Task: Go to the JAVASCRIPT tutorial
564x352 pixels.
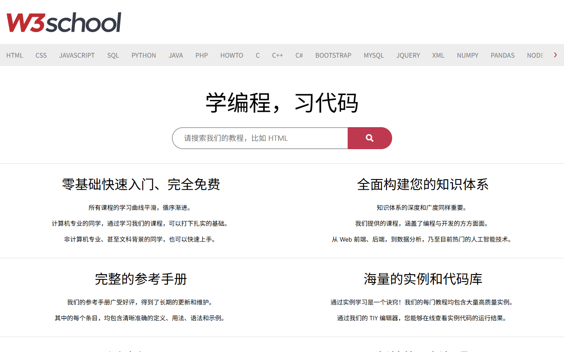Action: (x=77, y=55)
